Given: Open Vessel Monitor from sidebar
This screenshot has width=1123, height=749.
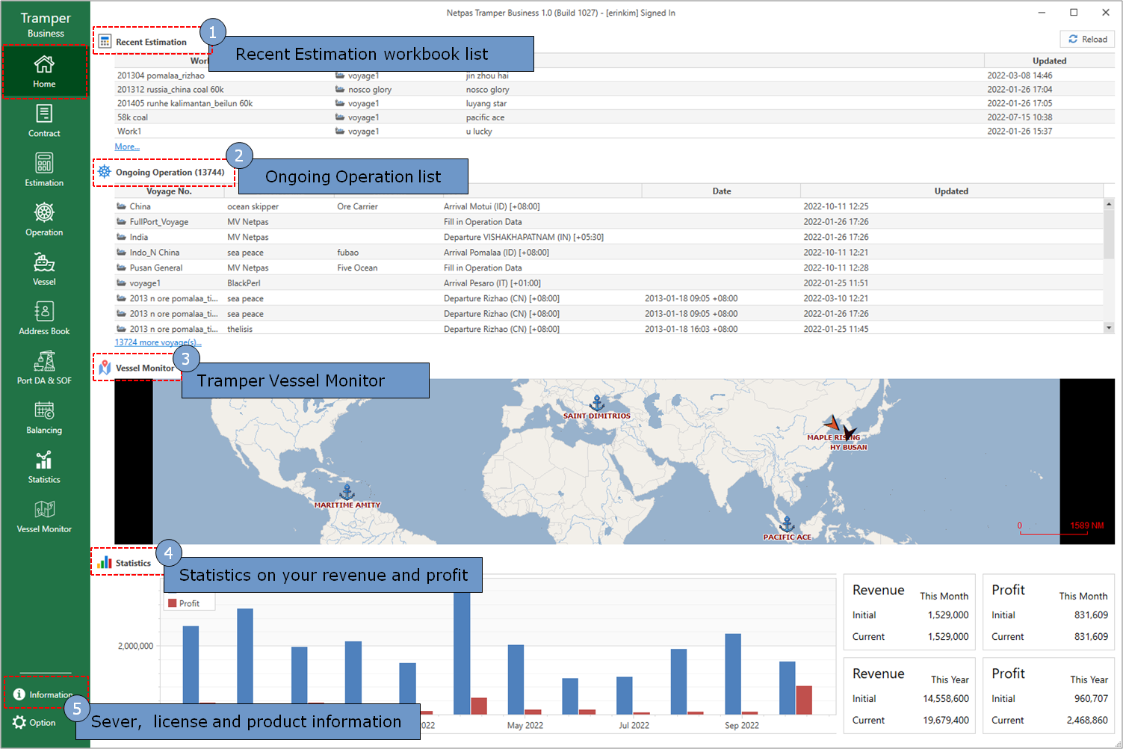Looking at the screenshot, I should pos(44,516).
